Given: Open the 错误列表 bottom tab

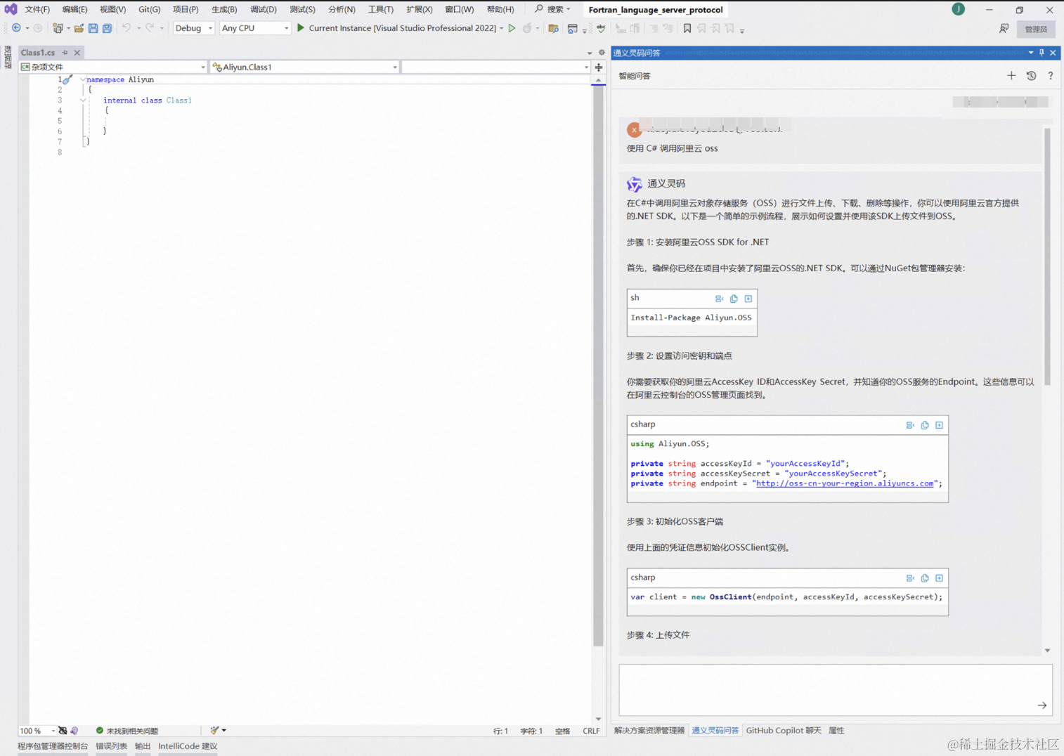Looking at the screenshot, I should (111, 746).
